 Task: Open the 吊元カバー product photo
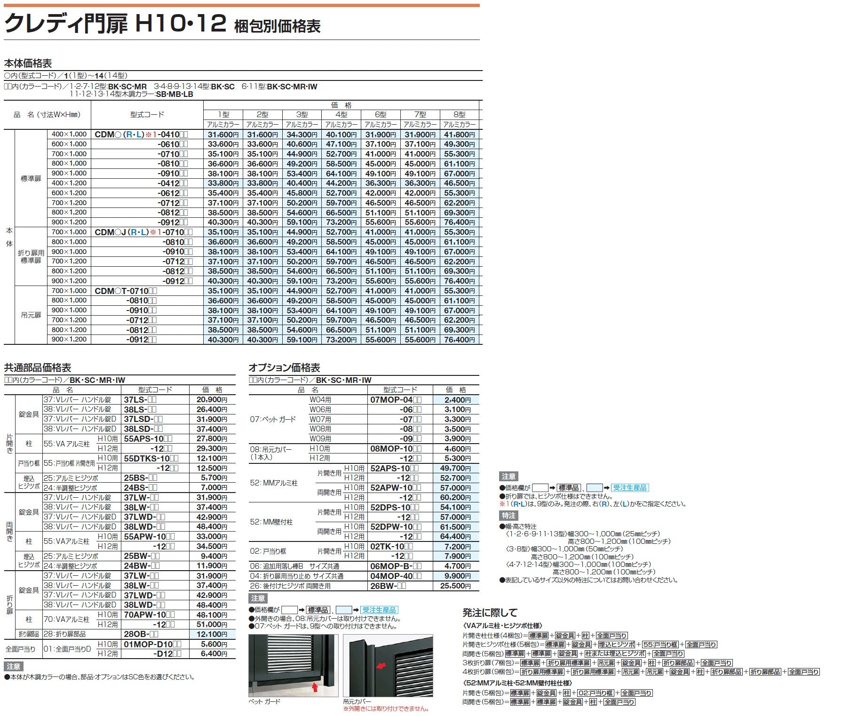tap(388, 665)
